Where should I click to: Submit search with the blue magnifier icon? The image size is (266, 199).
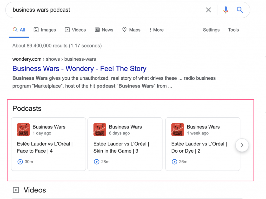click(240, 10)
